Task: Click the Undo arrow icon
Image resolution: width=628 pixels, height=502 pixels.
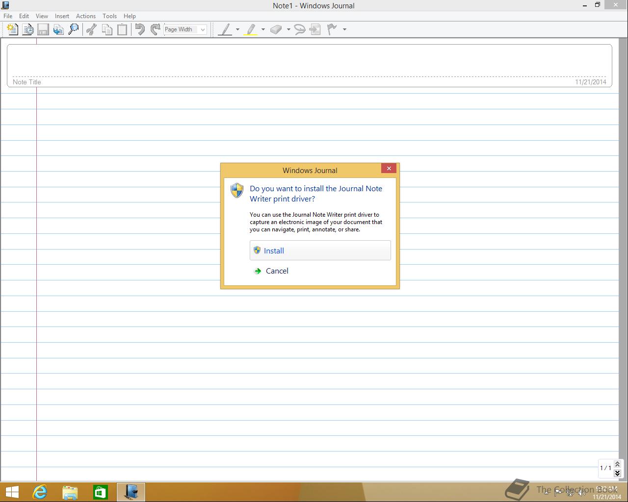Action: tap(140, 29)
